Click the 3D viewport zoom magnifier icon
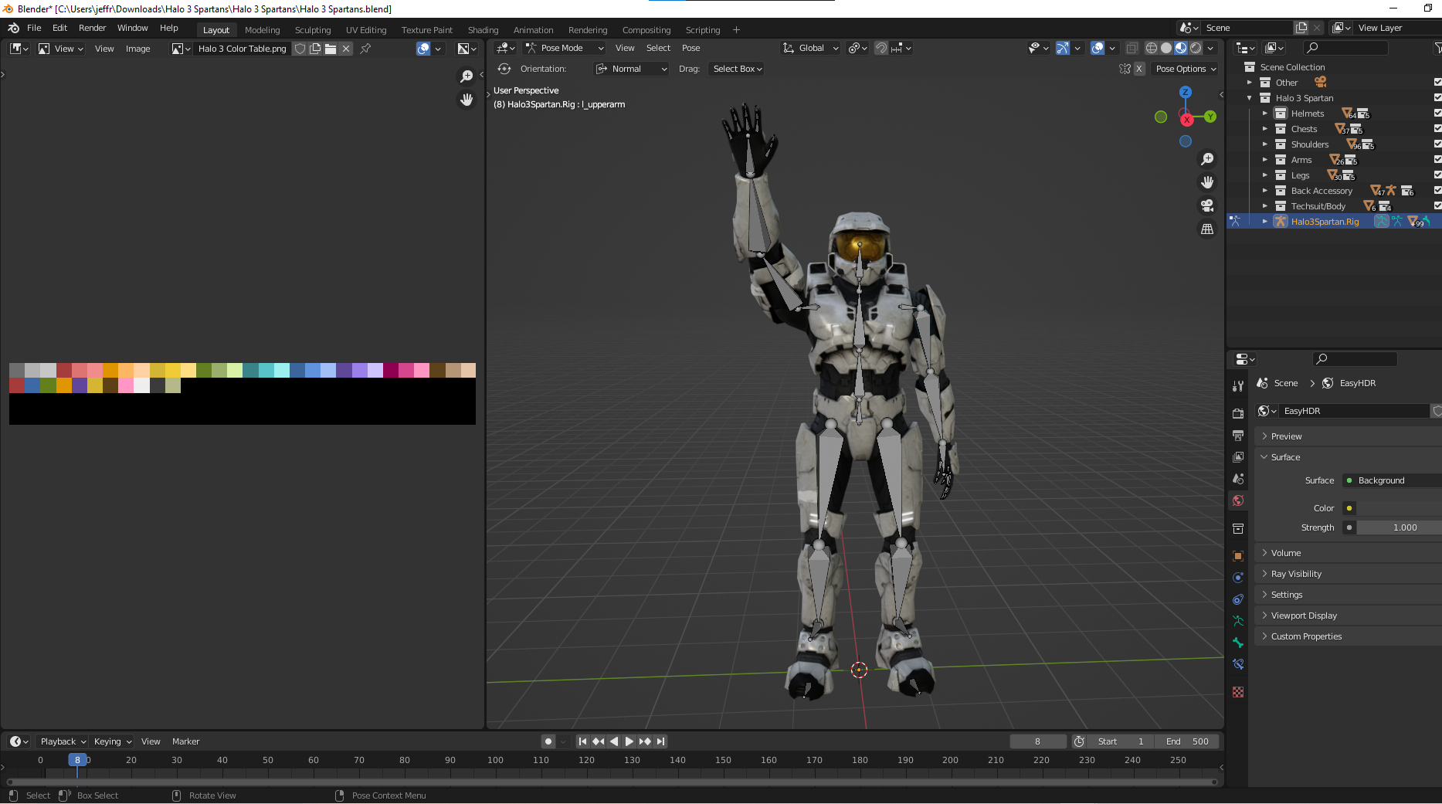The width and height of the screenshot is (1442, 804). [1207, 159]
